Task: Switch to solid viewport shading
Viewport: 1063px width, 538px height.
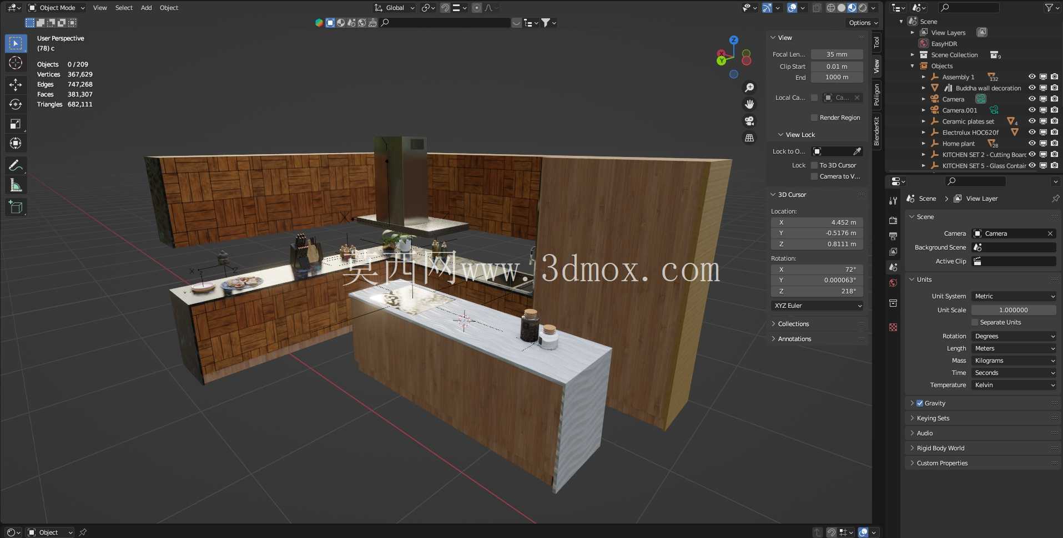Action: (x=842, y=8)
